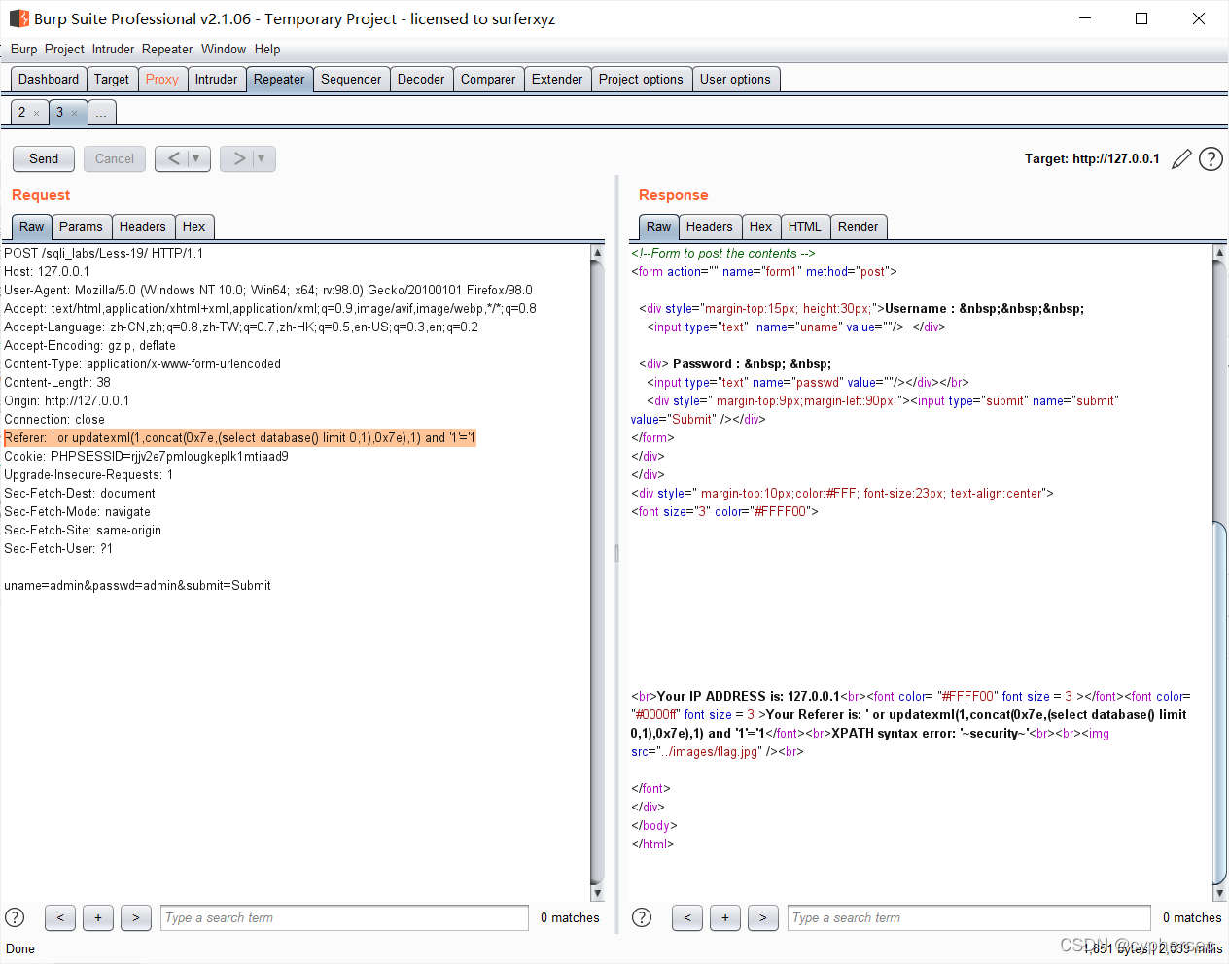This screenshot has height=964, width=1229.
Task: Click Burp Suite application logo icon
Action: (18, 18)
